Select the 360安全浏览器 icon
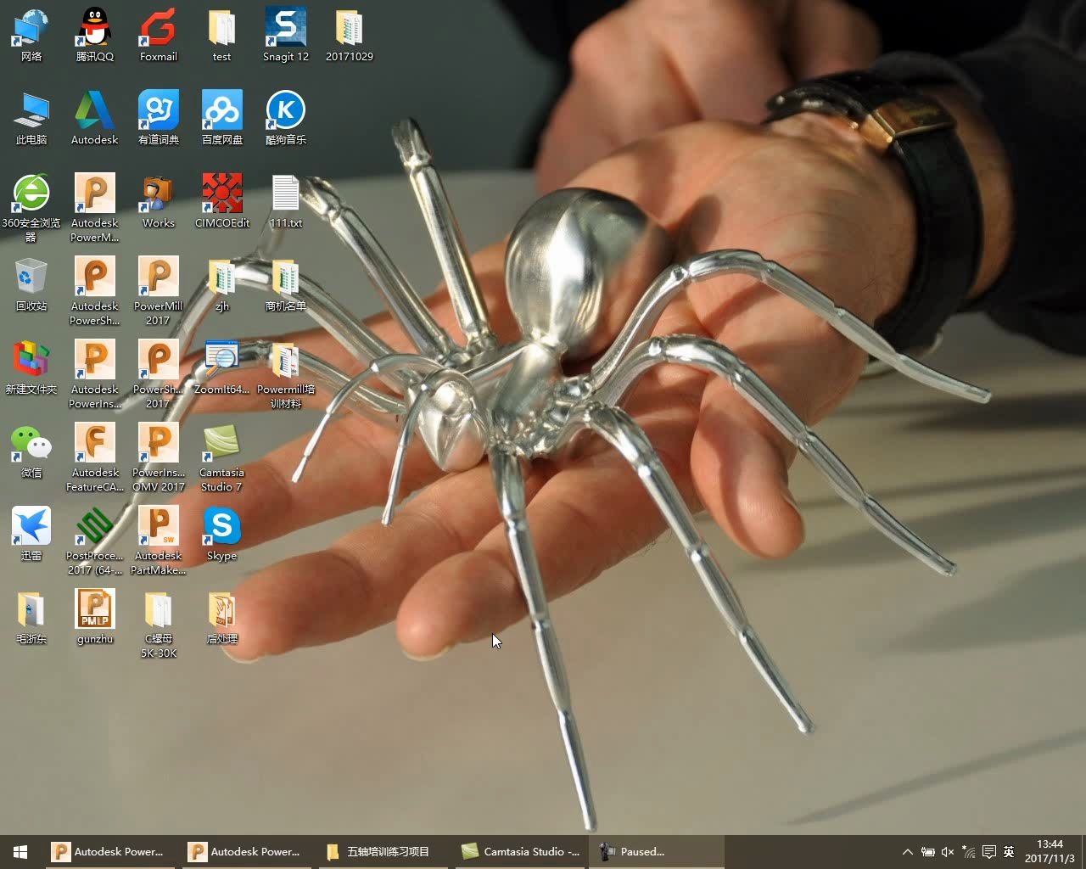1086x869 pixels. 31,208
